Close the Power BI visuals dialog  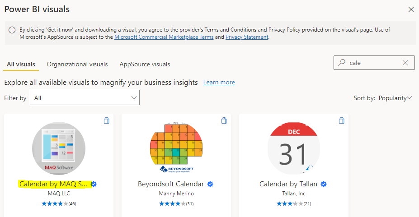point(411,9)
